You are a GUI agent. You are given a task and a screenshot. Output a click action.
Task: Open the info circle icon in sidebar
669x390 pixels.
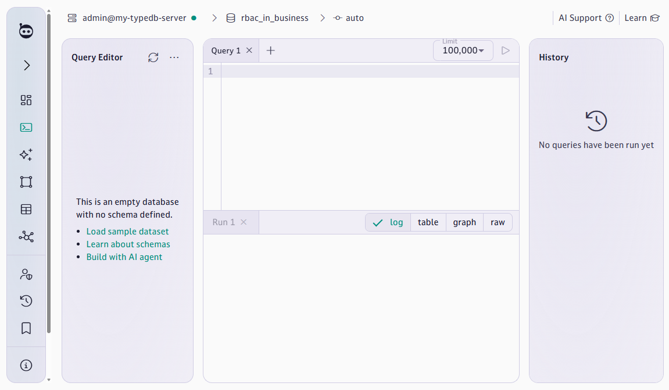coord(26,365)
